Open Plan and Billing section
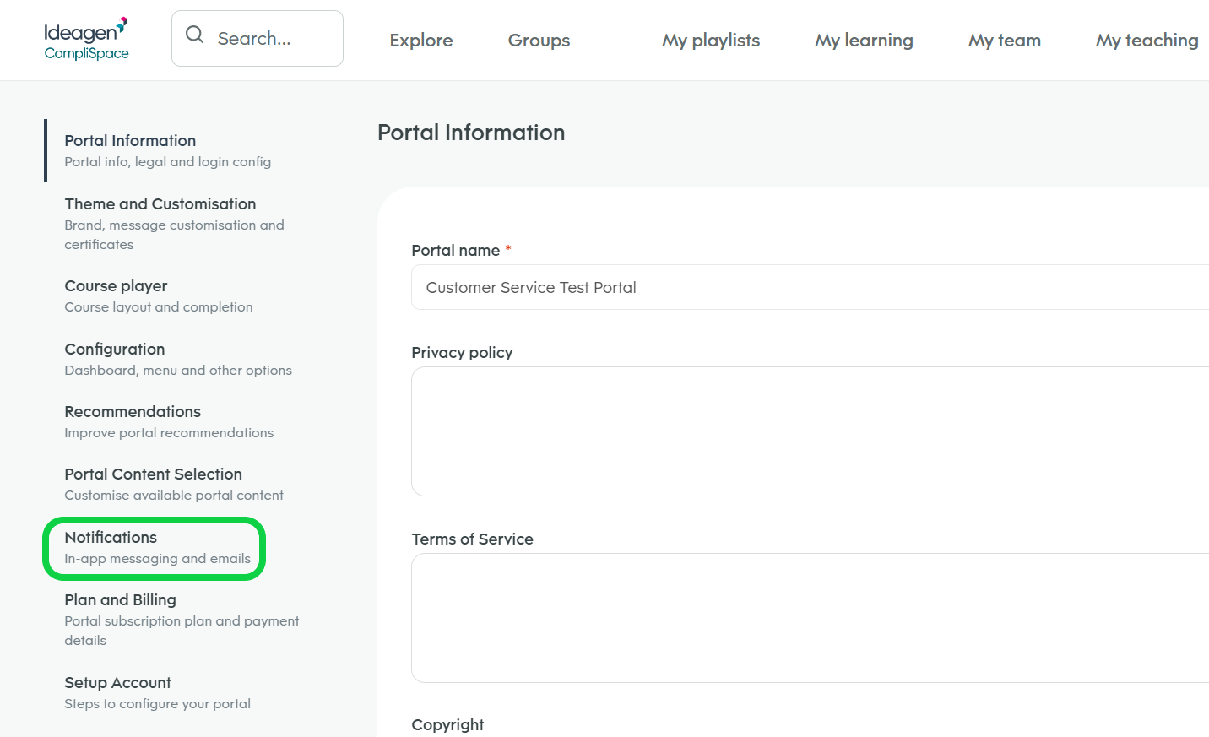Image resolution: width=1209 pixels, height=737 pixels. click(x=182, y=620)
